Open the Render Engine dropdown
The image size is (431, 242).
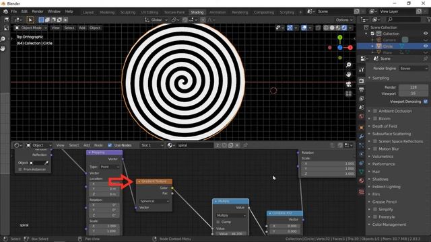(413, 69)
